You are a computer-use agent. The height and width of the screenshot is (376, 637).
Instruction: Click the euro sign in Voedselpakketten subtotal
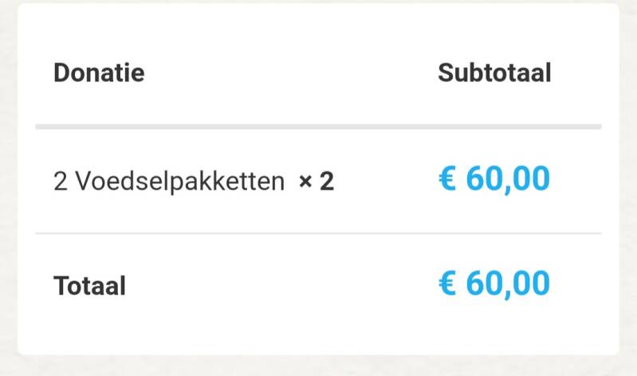448,181
